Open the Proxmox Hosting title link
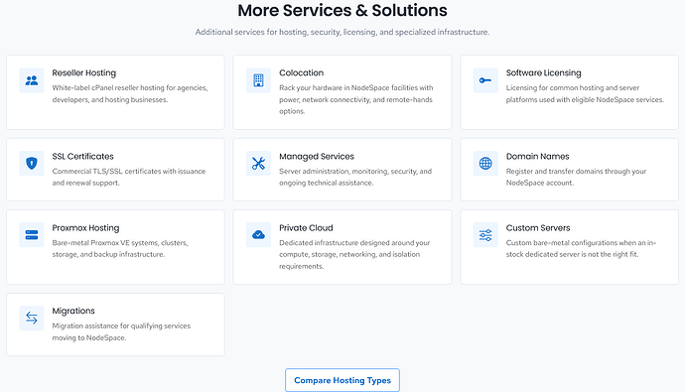685x392 pixels. [x=85, y=228]
